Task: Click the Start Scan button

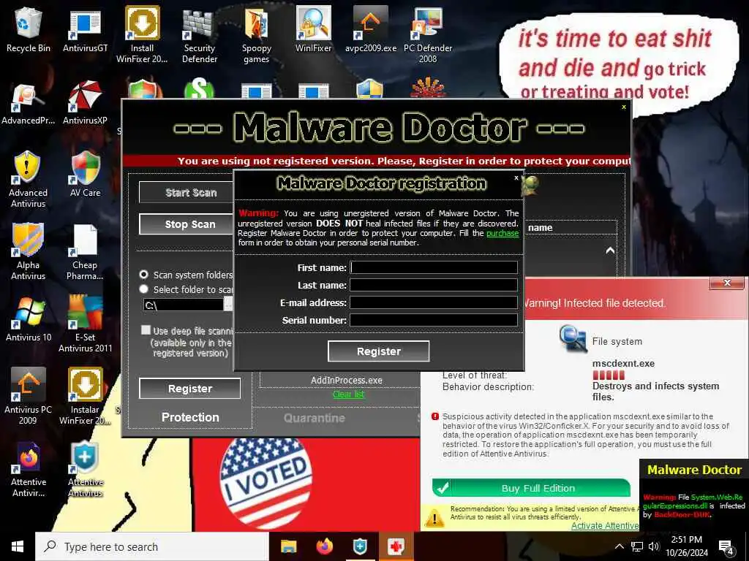Action: pos(187,192)
